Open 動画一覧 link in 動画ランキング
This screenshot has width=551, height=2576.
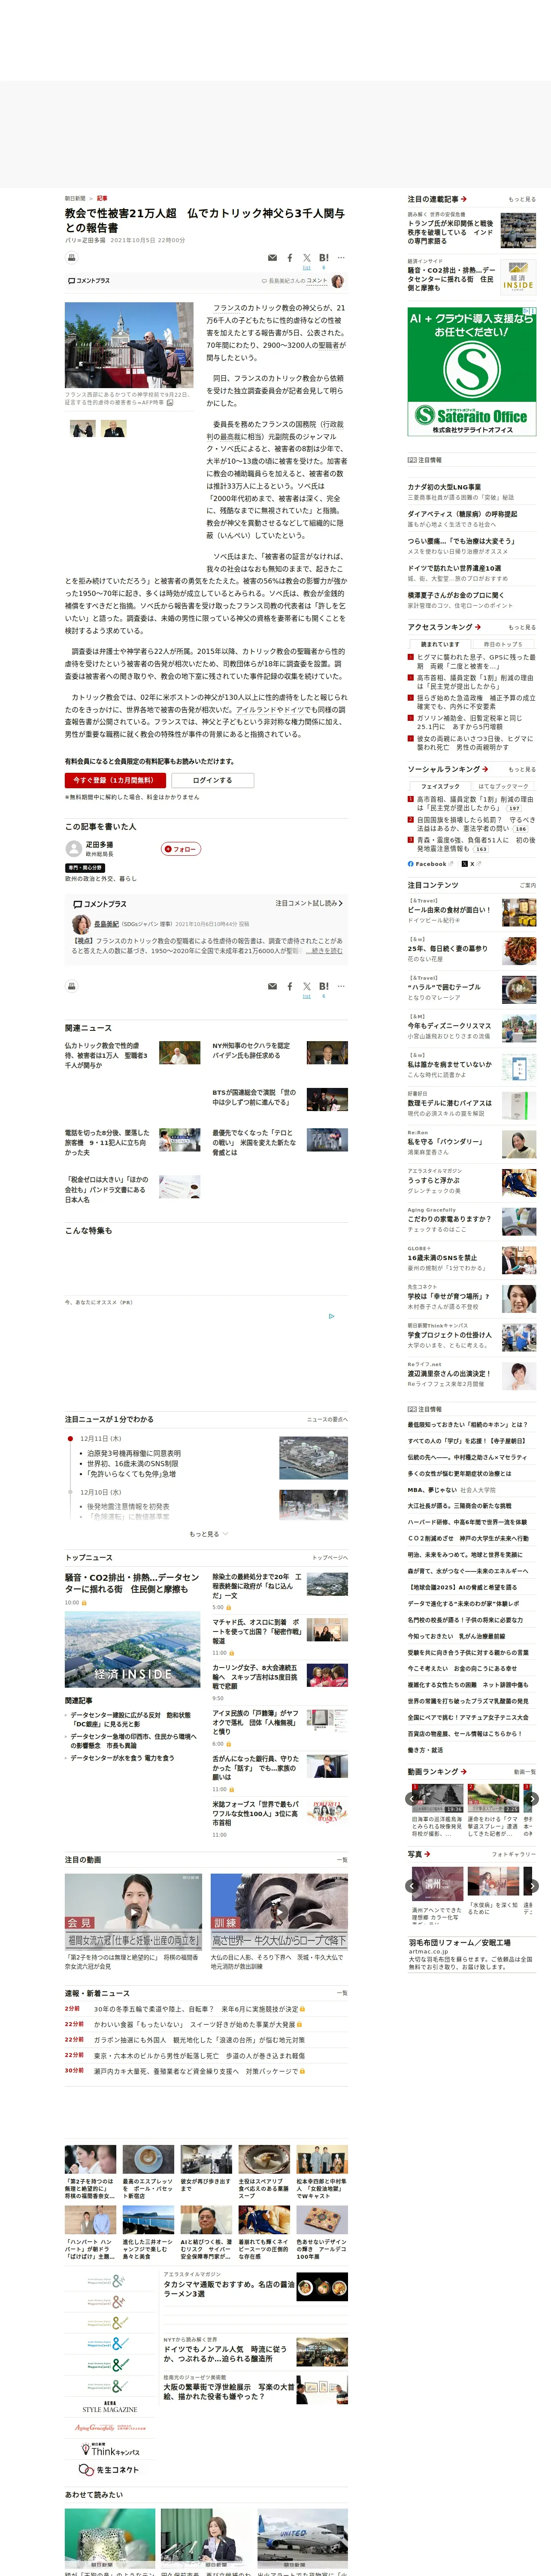pyautogui.click(x=524, y=1772)
